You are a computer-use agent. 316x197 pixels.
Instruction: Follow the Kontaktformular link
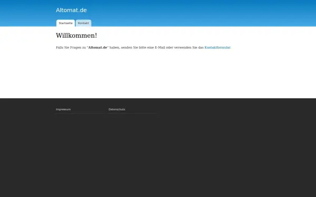pyautogui.click(x=217, y=47)
